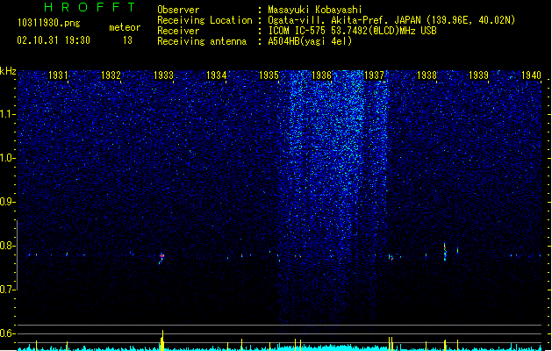The image size is (552, 351).
Task: Click the Ogata-vill. Akita-Pref. JAPAN location text
Action: point(346,20)
